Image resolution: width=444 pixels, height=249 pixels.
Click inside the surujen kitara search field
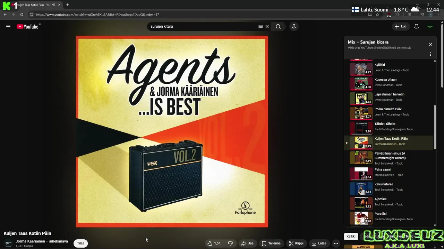tap(203, 27)
